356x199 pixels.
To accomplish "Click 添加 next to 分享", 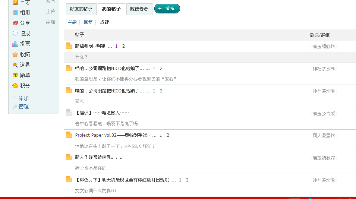I will click(x=50, y=22).
